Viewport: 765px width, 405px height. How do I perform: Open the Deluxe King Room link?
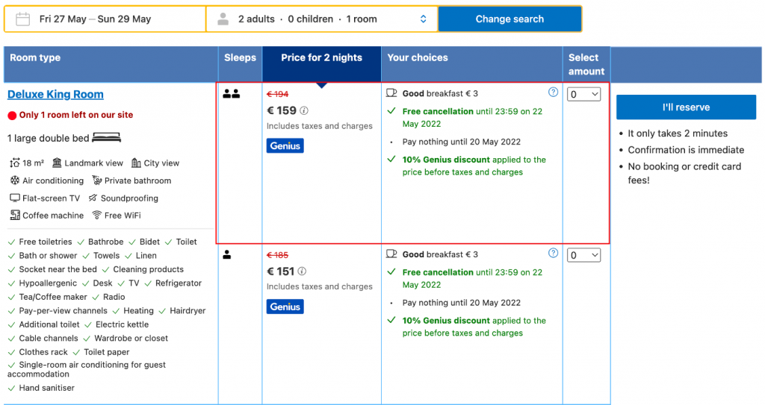click(x=55, y=95)
